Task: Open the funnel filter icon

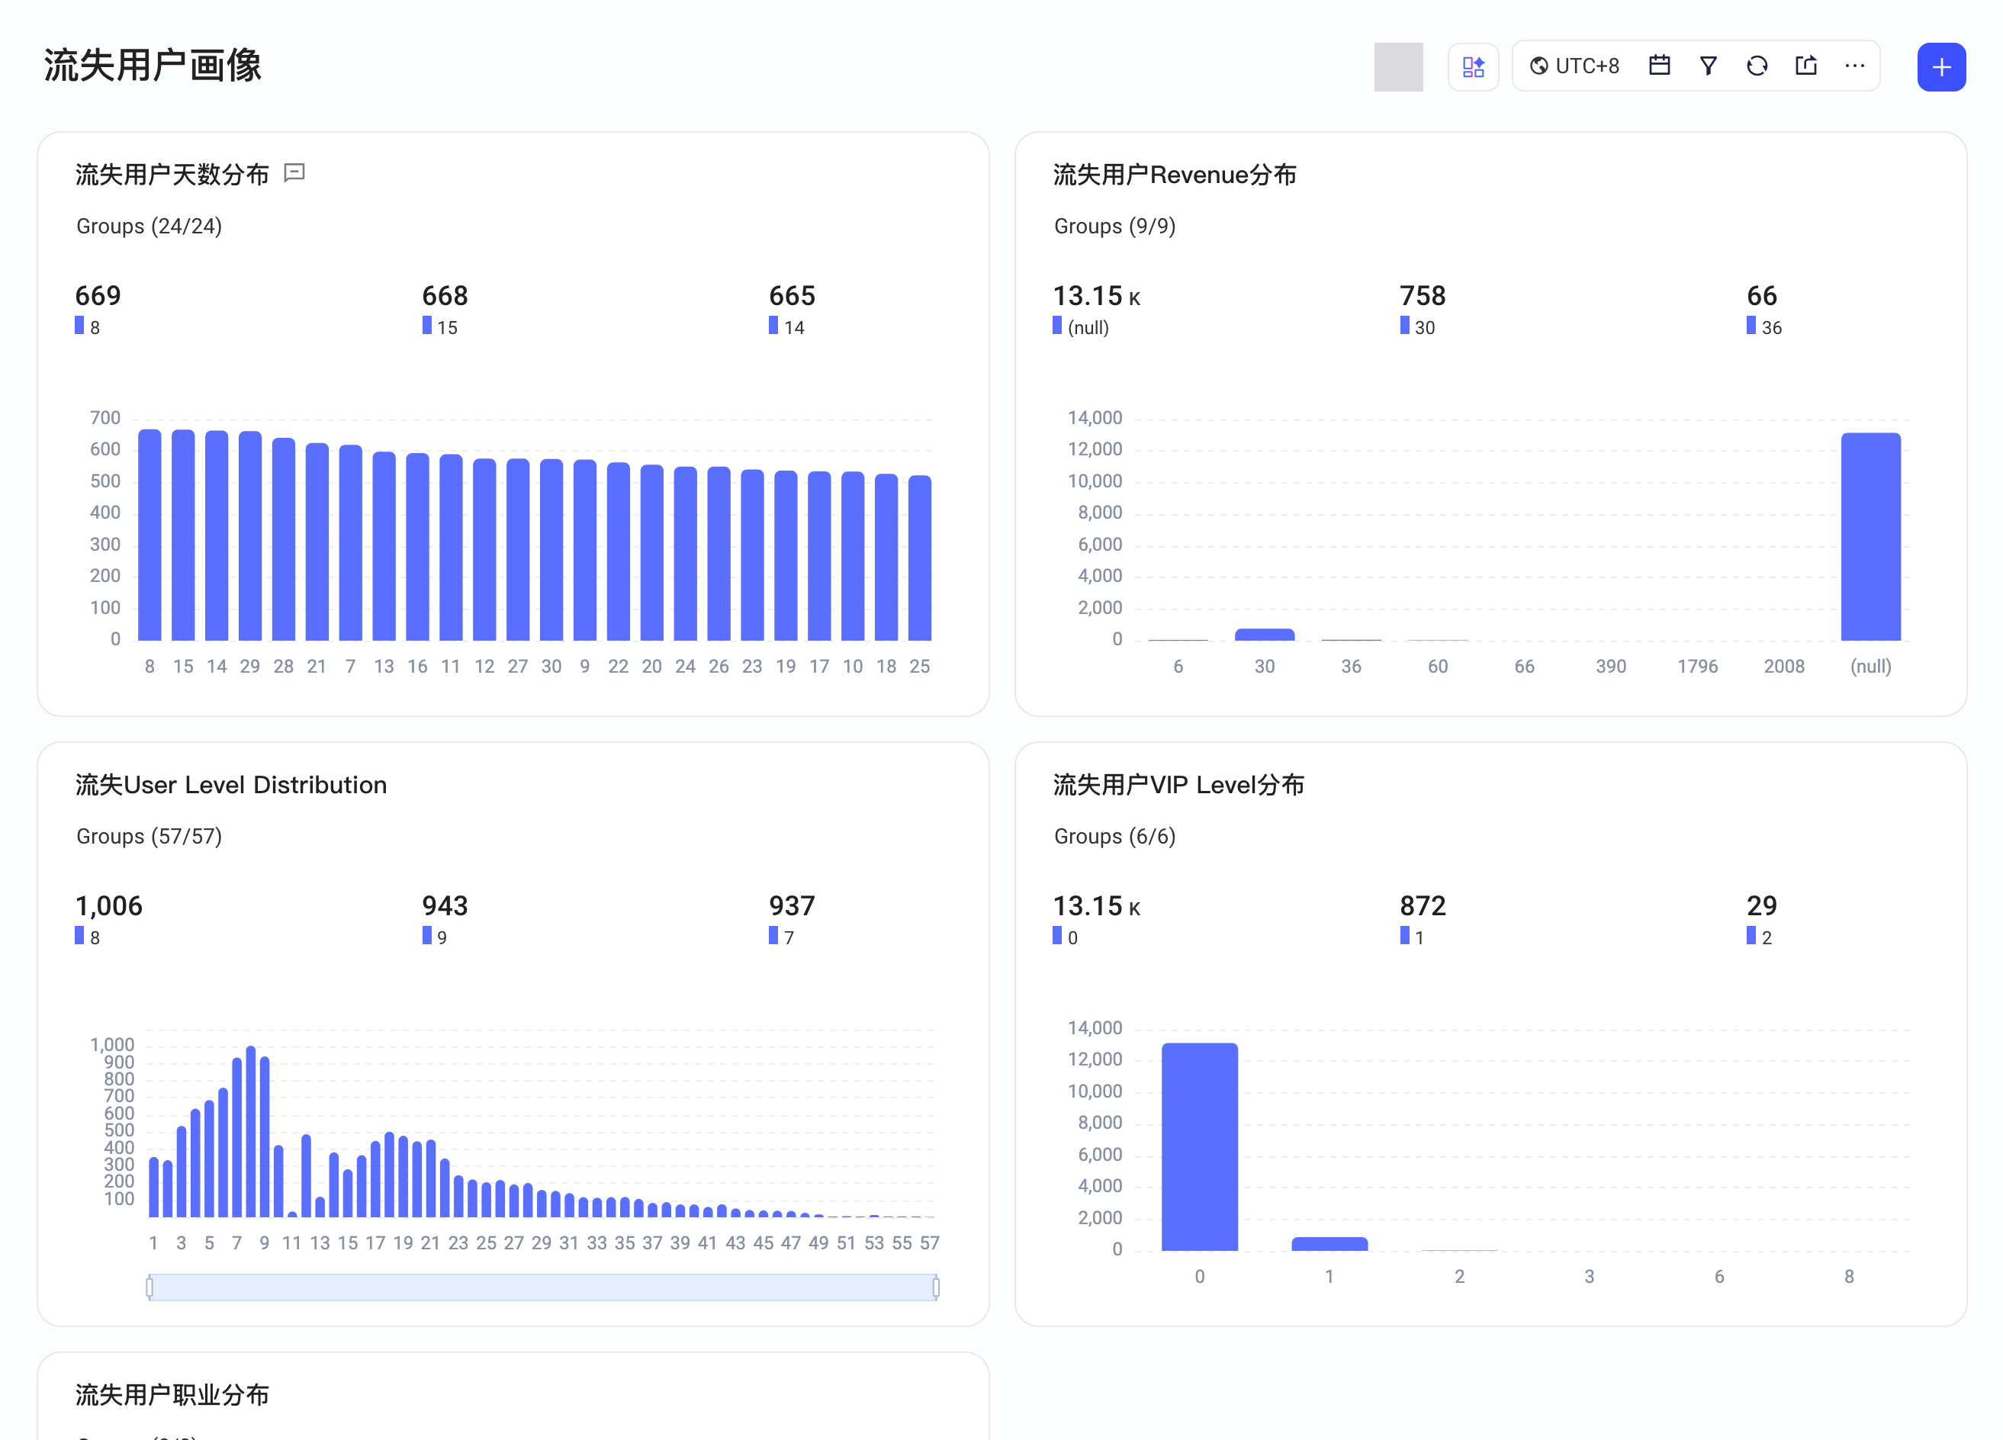Action: [1707, 66]
